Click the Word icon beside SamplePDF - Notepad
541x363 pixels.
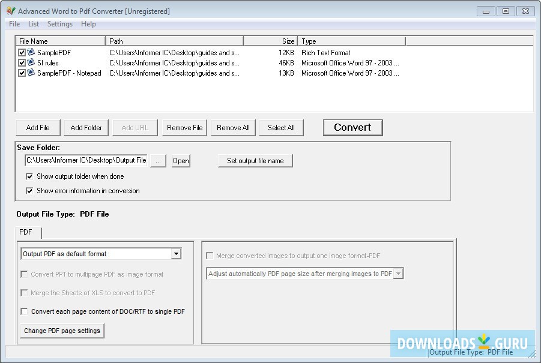coord(31,73)
